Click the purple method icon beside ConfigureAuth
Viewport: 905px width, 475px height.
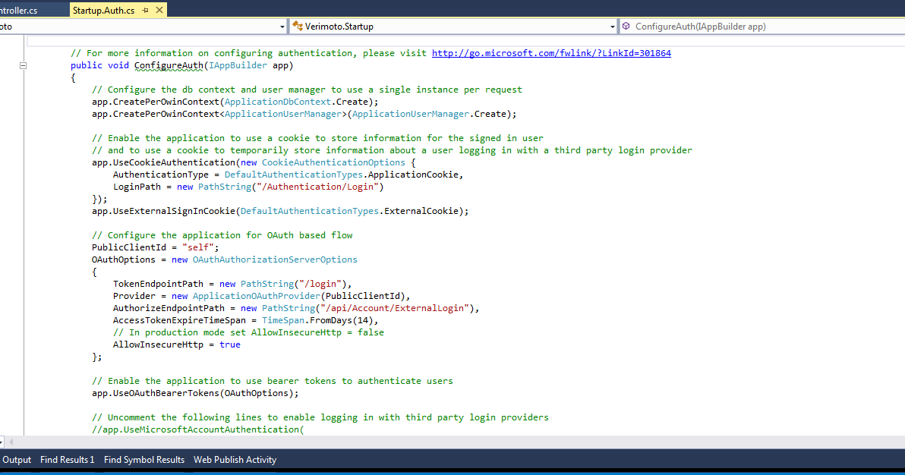(x=625, y=25)
